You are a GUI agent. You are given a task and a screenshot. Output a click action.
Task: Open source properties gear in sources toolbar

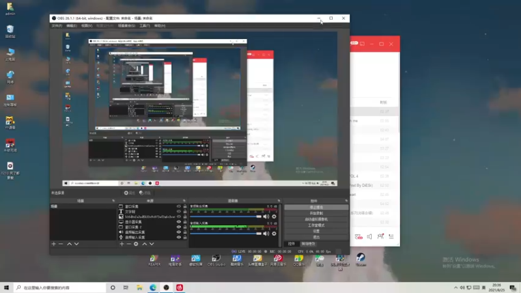click(x=136, y=244)
